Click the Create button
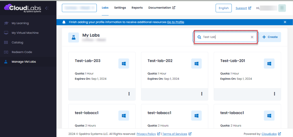 coord(270,37)
